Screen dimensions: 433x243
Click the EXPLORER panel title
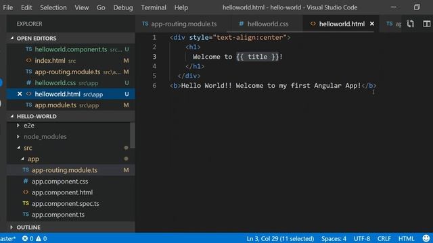click(29, 24)
